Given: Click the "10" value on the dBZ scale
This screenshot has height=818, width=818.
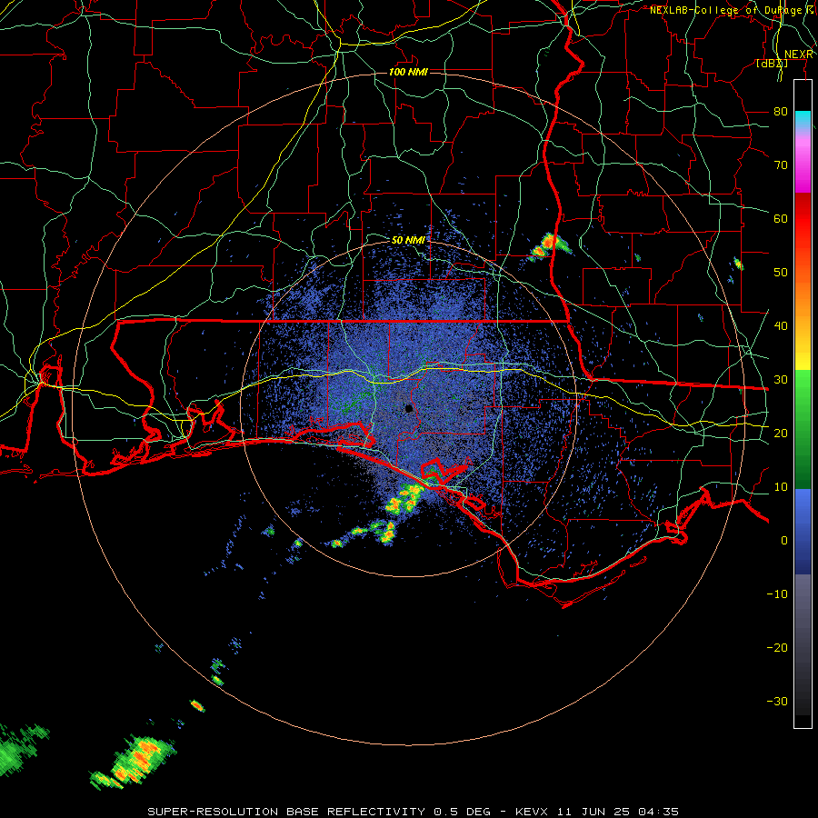Looking at the screenshot, I should pos(781,487).
